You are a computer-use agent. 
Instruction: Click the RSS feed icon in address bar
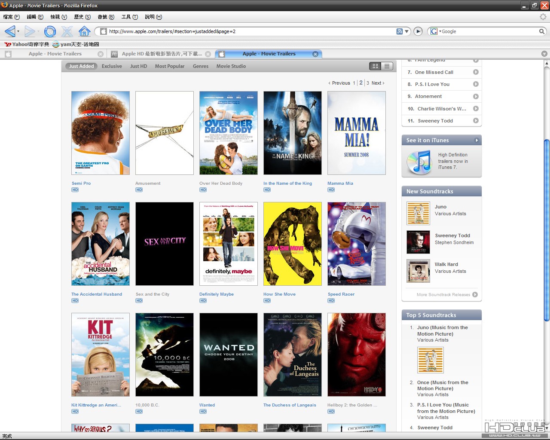pos(400,31)
